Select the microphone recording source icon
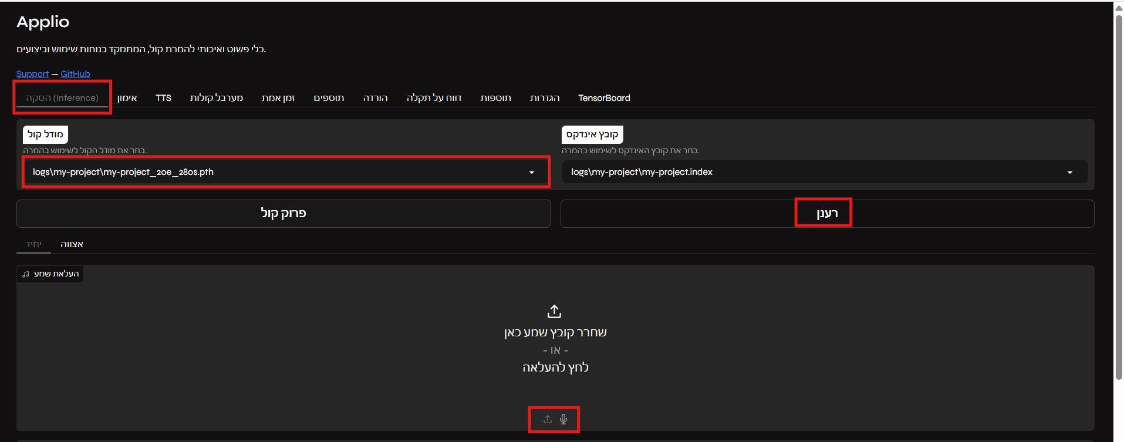The height and width of the screenshot is (442, 1124). pos(563,419)
